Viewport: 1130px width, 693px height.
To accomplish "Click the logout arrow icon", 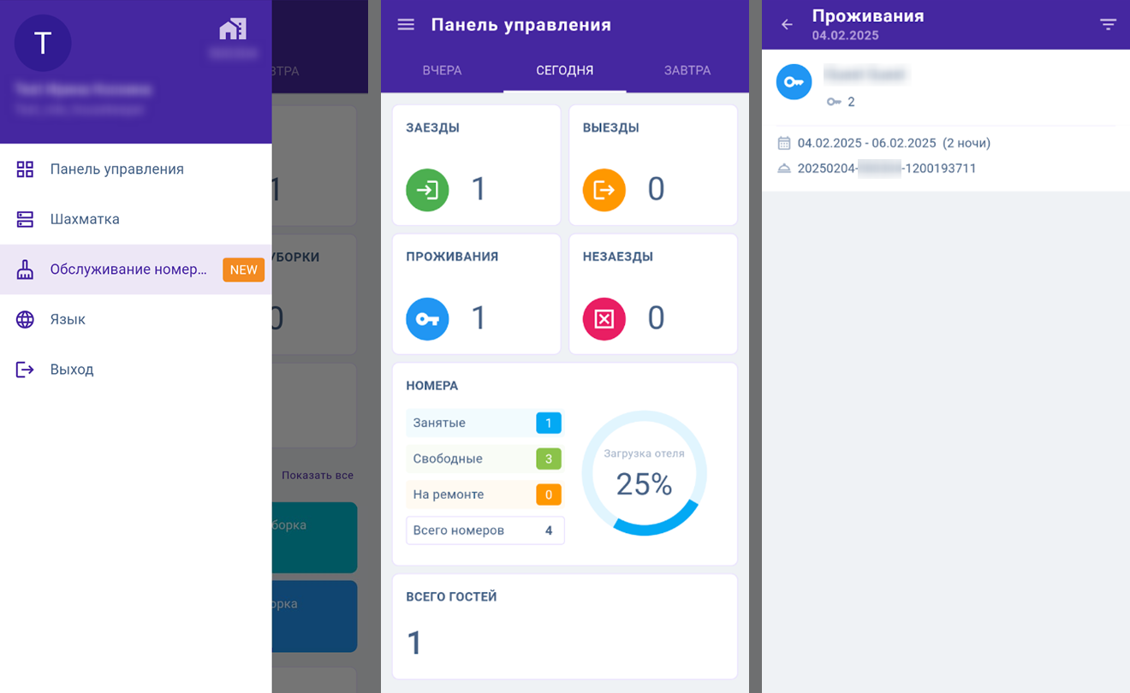I will pos(25,370).
